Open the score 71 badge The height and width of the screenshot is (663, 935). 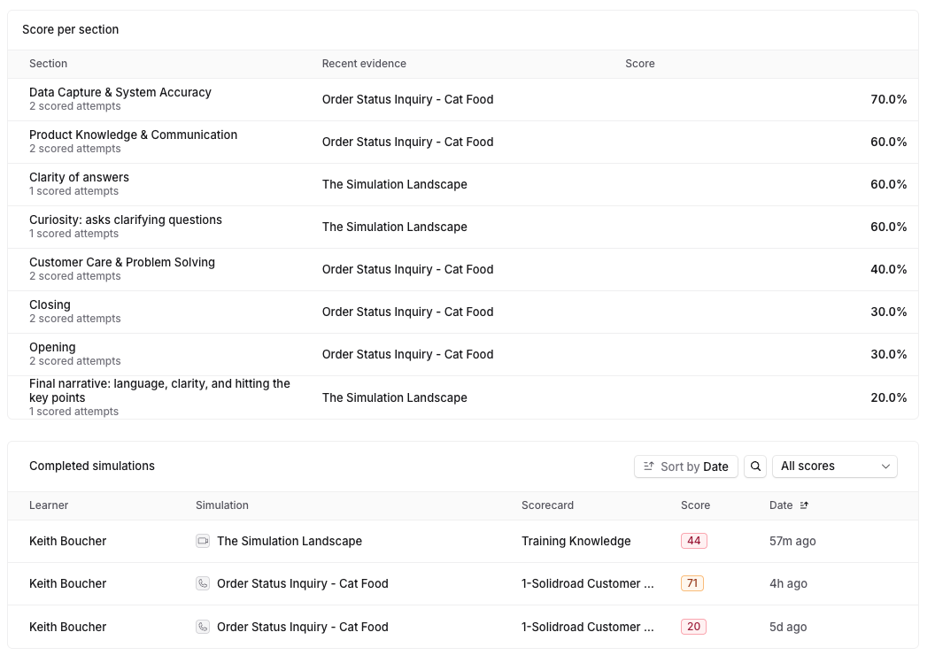pos(692,583)
